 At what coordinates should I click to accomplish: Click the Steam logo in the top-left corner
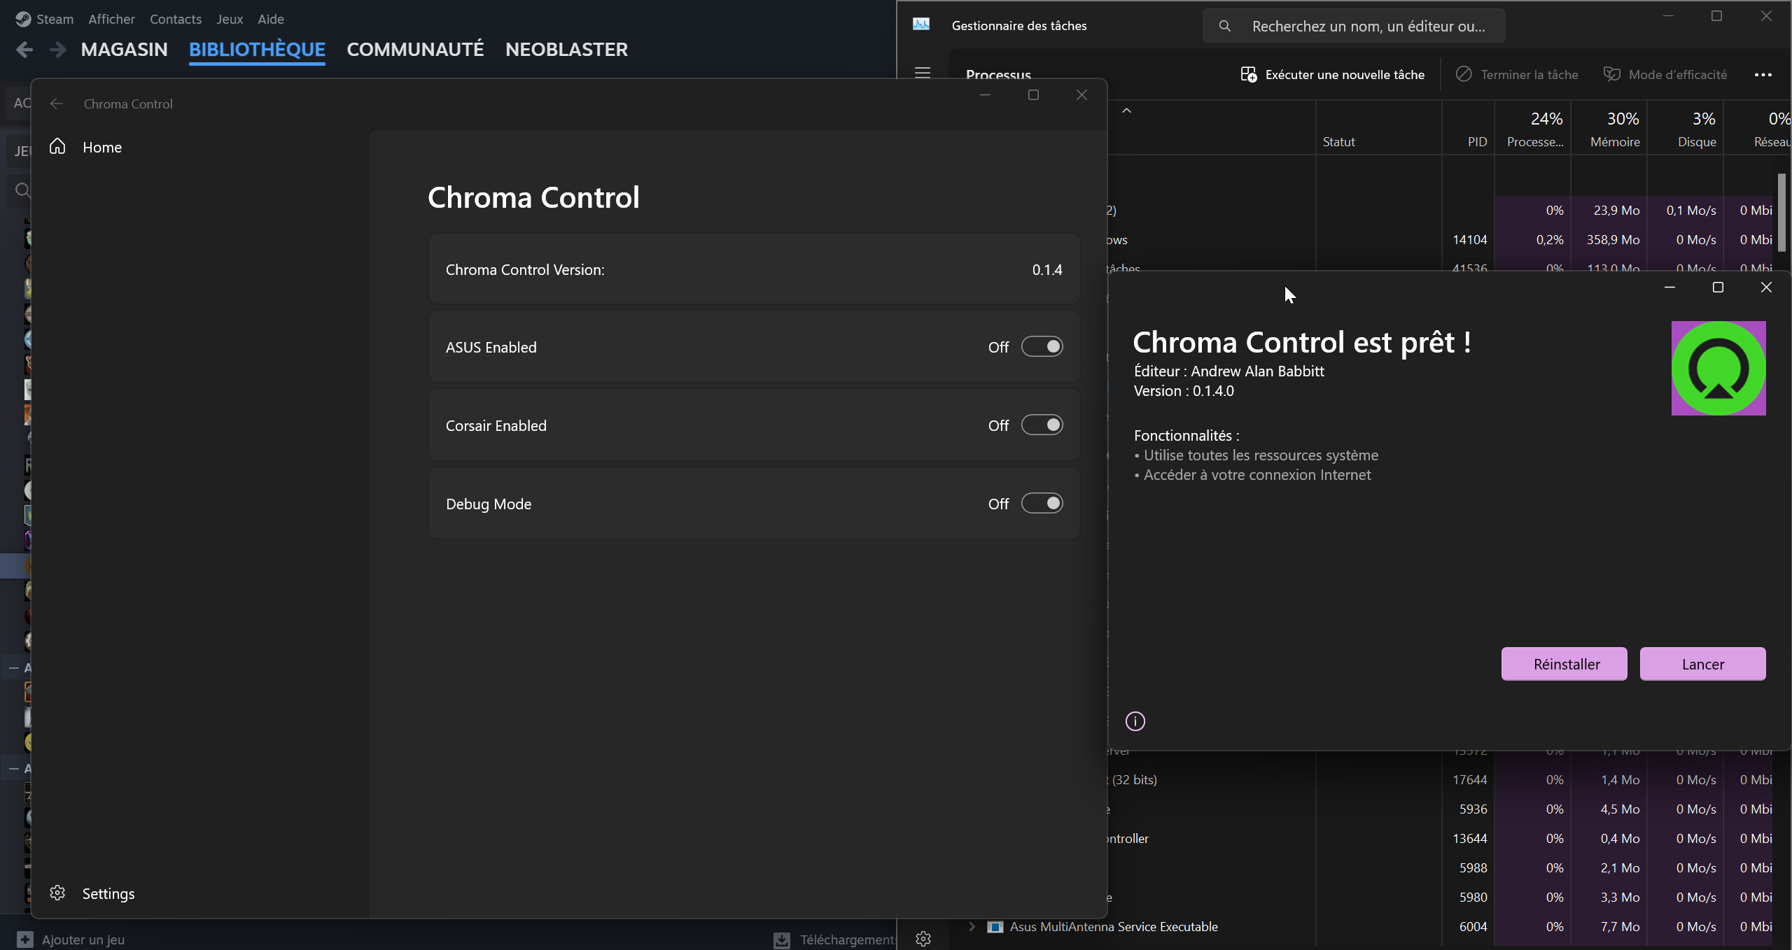(x=23, y=19)
